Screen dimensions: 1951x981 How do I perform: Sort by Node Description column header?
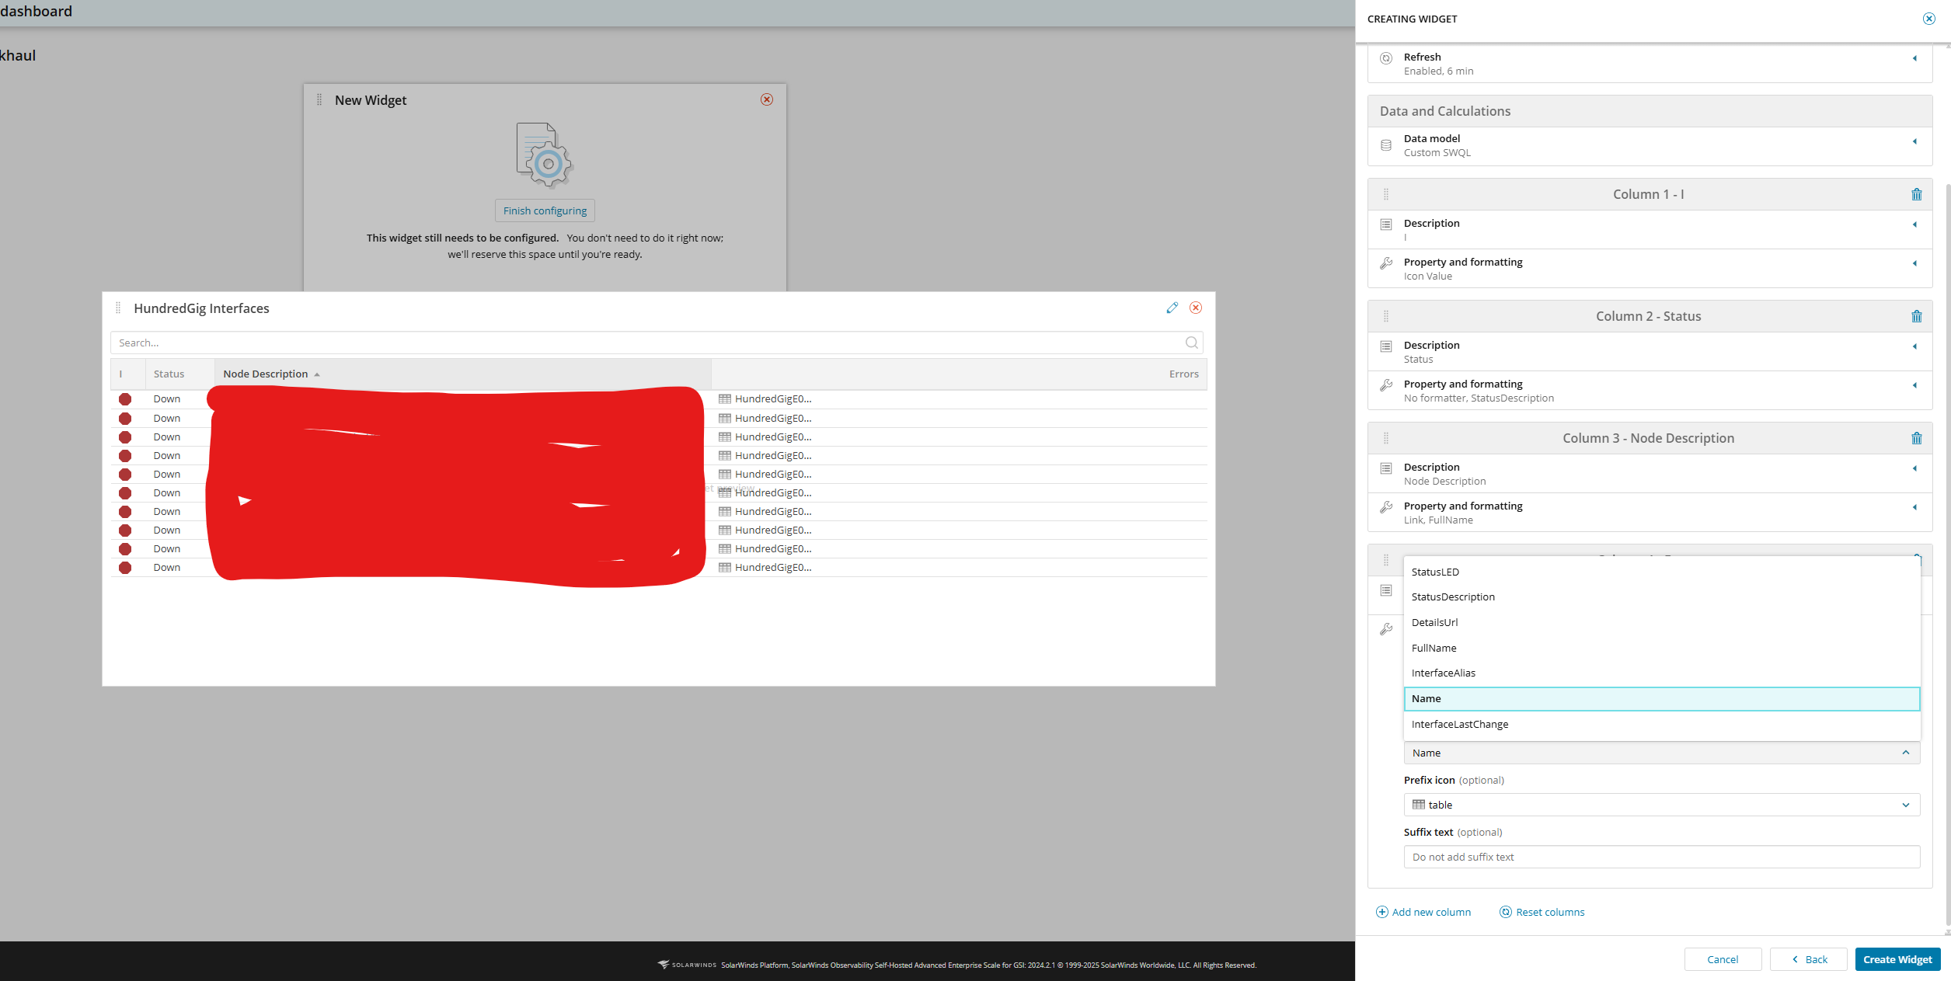[x=266, y=374]
